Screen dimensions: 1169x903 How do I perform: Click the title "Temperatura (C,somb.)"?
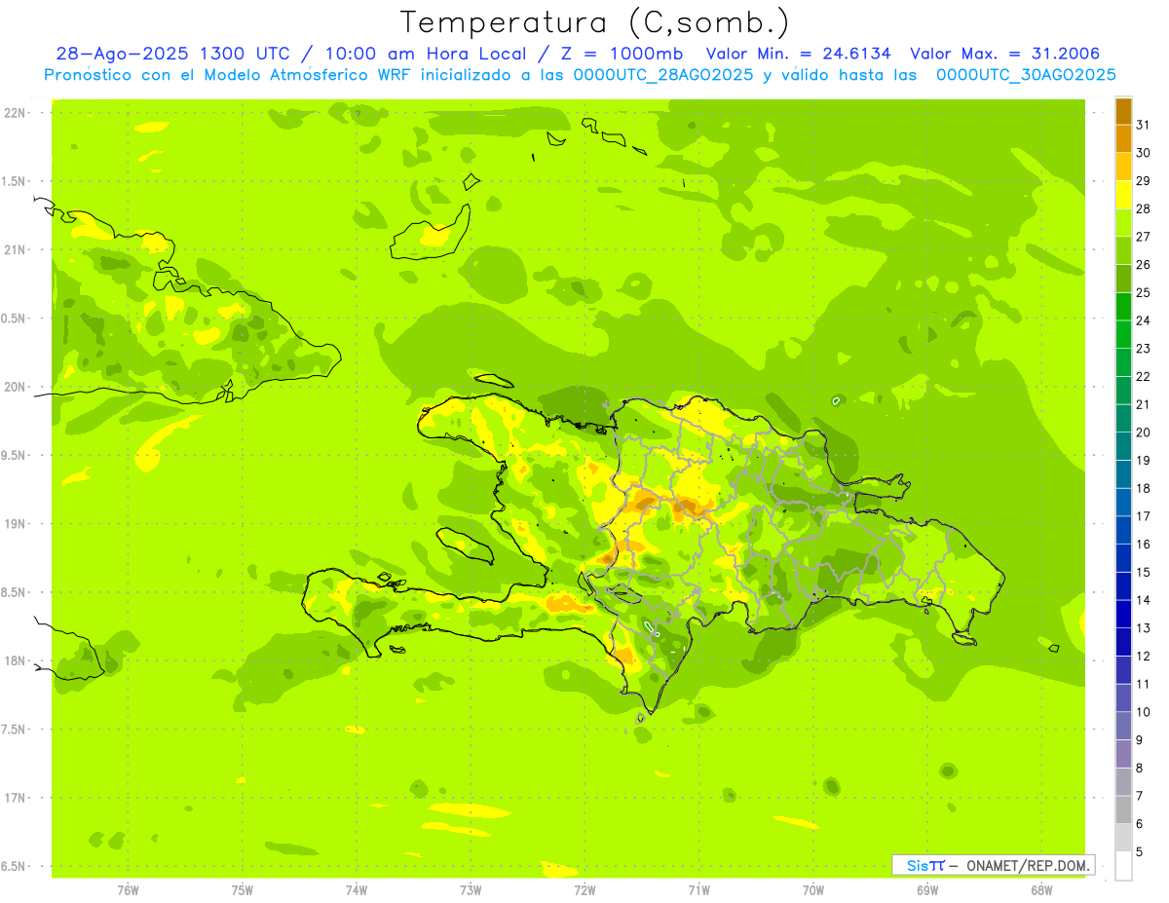pyautogui.click(x=595, y=22)
